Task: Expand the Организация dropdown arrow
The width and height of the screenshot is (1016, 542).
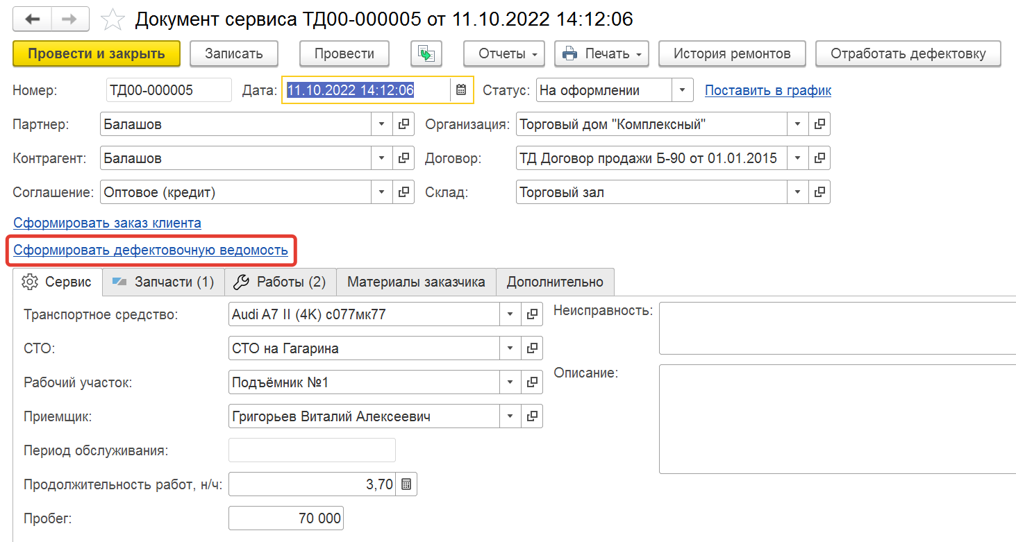Action: click(798, 124)
